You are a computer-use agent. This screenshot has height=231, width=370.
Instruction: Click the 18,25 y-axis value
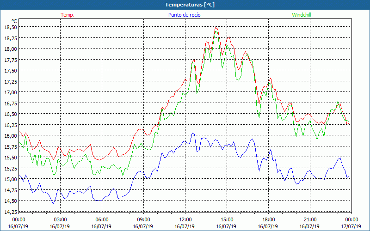(x=11, y=38)
